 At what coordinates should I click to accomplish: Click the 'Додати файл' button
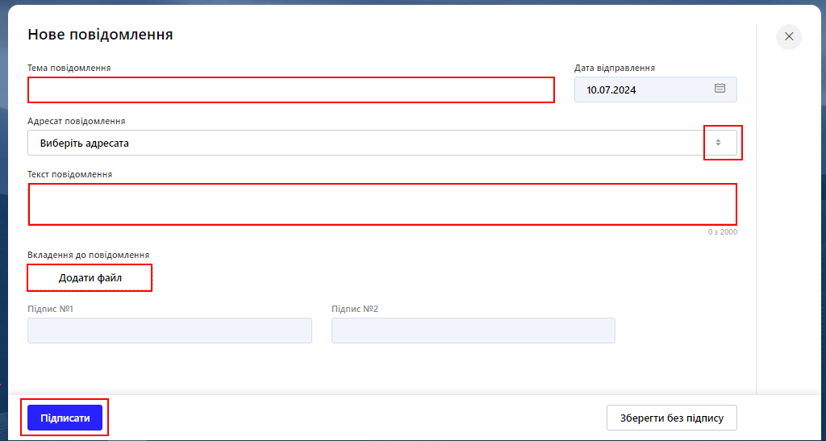(90, 278)
